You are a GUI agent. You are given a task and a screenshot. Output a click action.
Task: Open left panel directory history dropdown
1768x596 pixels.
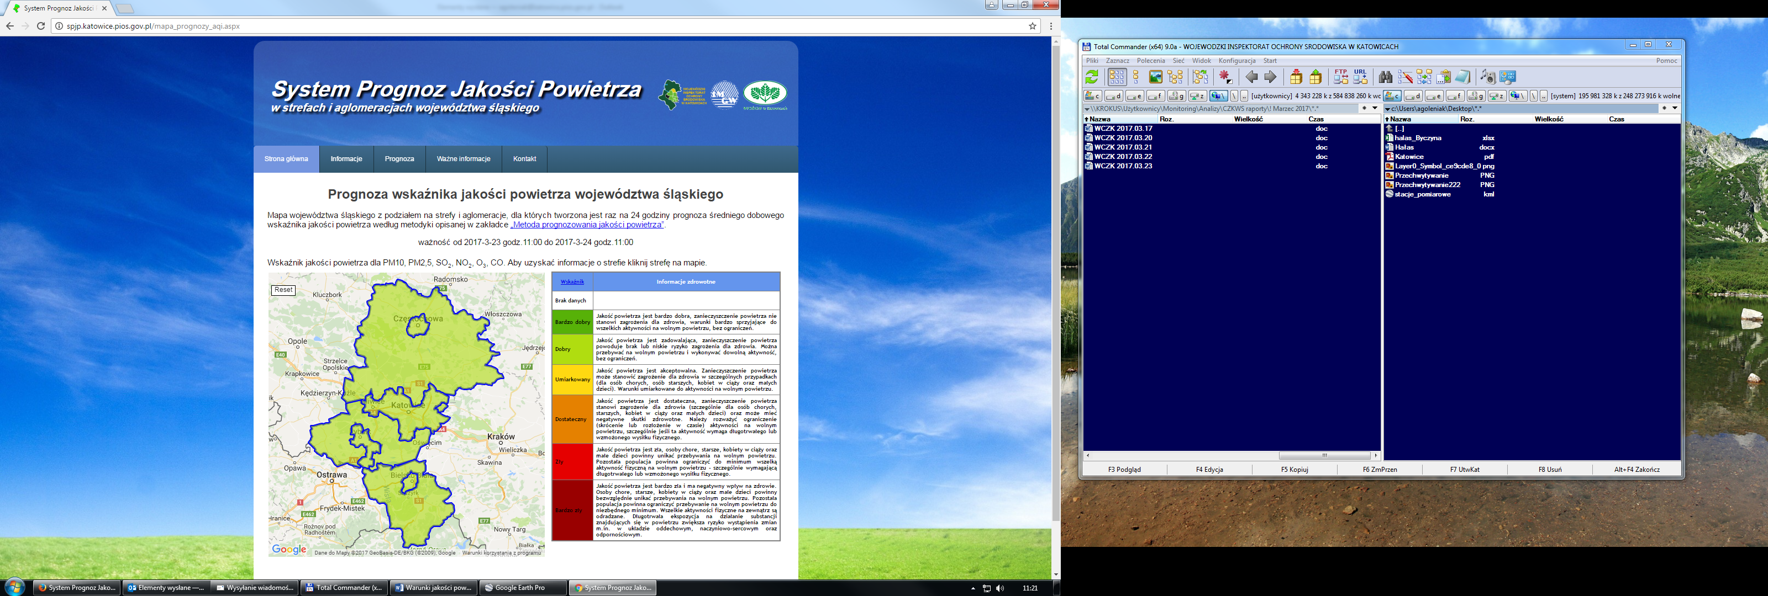pos(1375,108)
